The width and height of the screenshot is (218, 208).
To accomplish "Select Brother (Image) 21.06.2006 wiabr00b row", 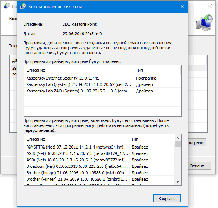I will [x=99, y=173].
